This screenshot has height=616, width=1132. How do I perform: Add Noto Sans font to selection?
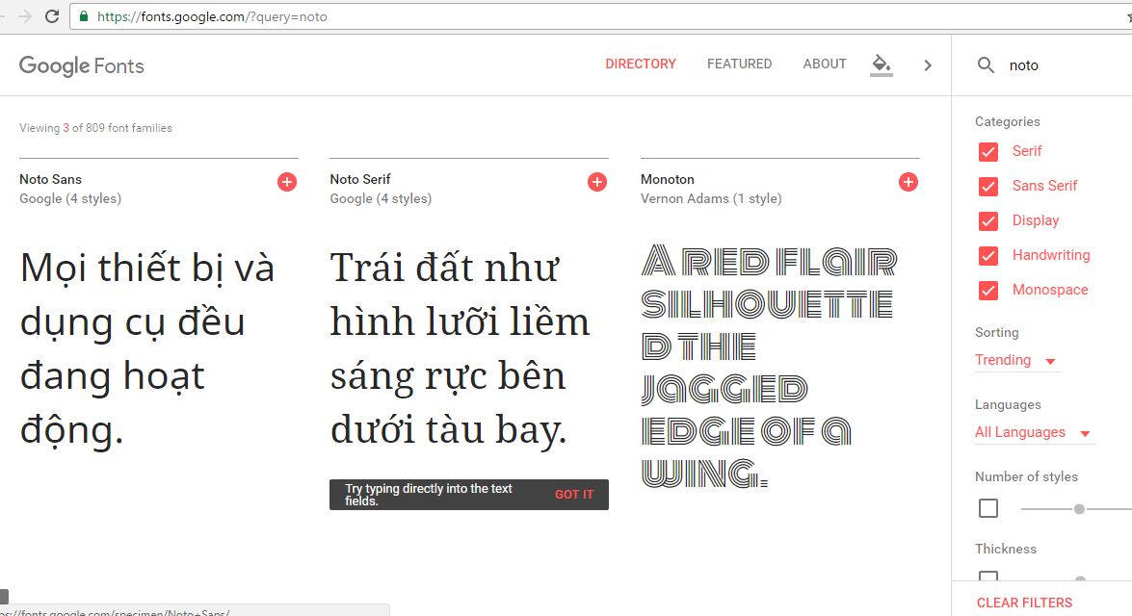tap(287, 182)
